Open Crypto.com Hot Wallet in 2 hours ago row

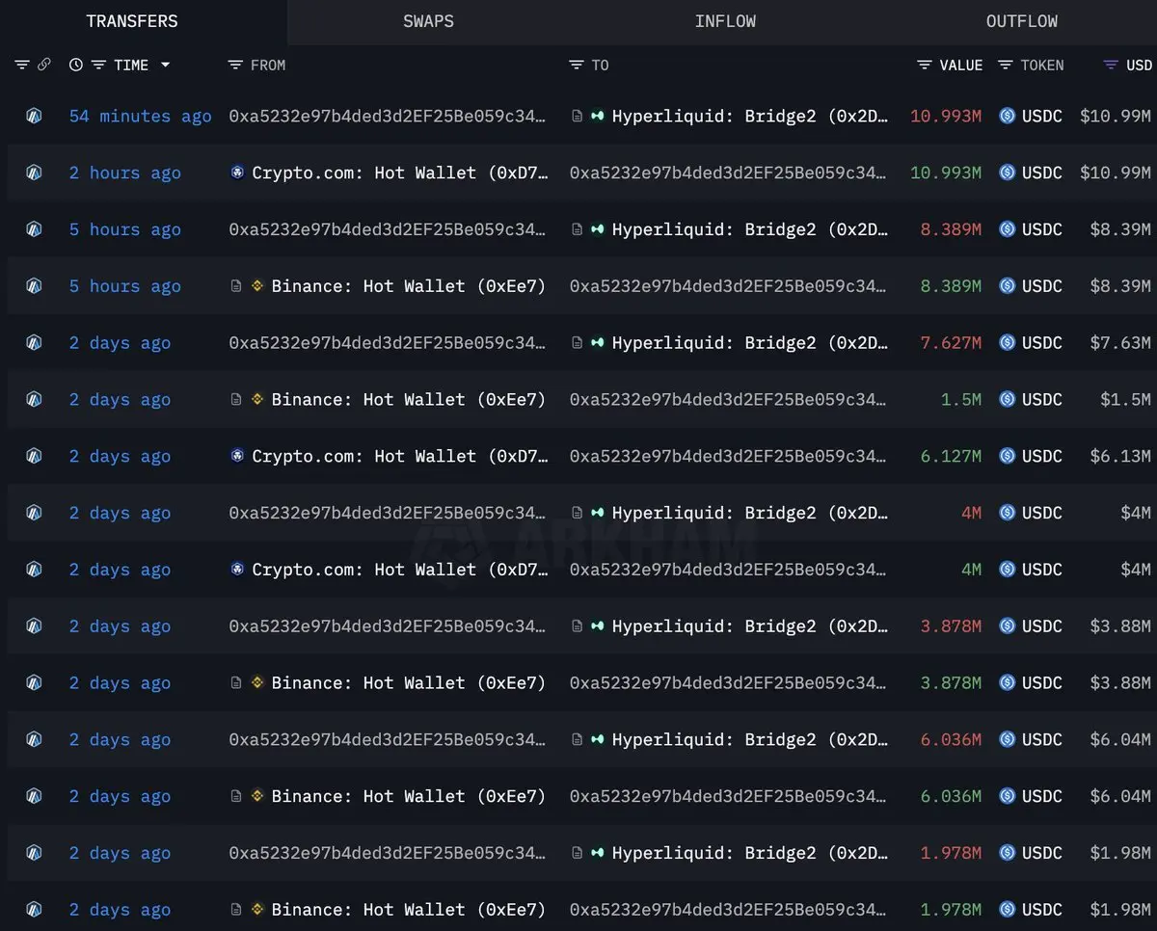click(x=400, y=173)
